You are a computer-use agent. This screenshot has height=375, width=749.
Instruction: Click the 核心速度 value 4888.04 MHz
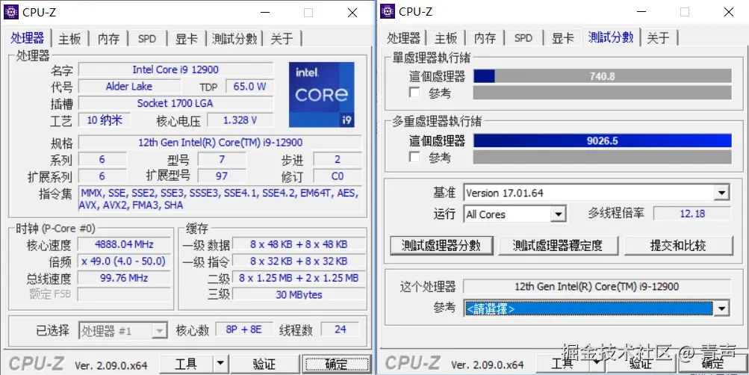tap(124, 244)
